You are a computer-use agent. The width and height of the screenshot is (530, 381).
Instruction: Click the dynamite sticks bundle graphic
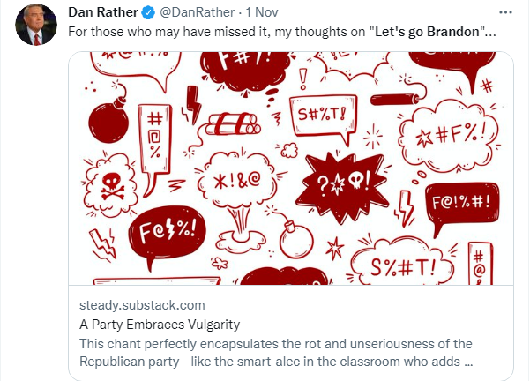pyautogui.click(x=233, y=124)
